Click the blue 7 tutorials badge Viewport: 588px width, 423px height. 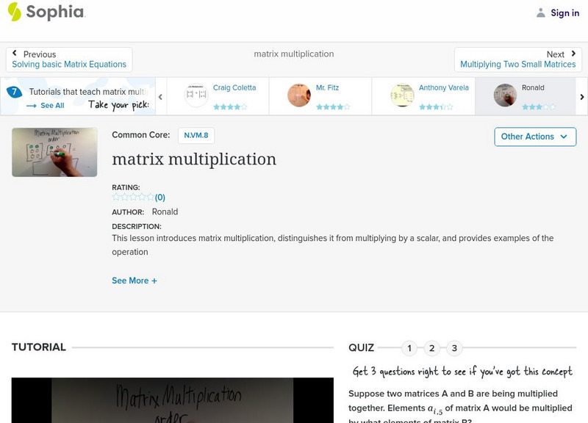click(12, 91)
